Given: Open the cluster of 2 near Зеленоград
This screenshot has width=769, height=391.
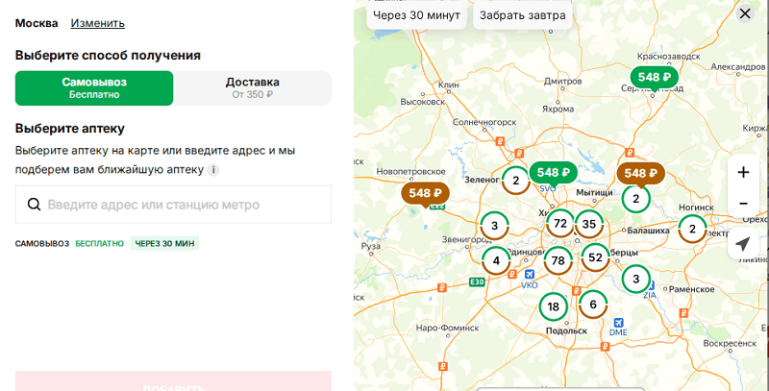Looking at the screenshot, I should coord(516,181).
